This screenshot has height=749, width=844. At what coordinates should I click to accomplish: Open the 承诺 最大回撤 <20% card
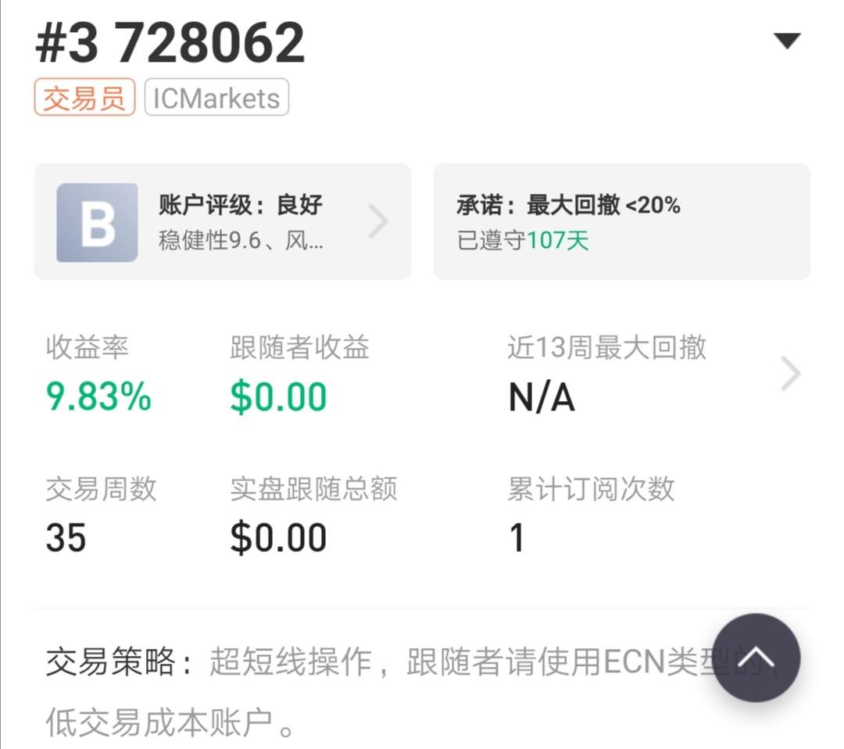point(621,221)
